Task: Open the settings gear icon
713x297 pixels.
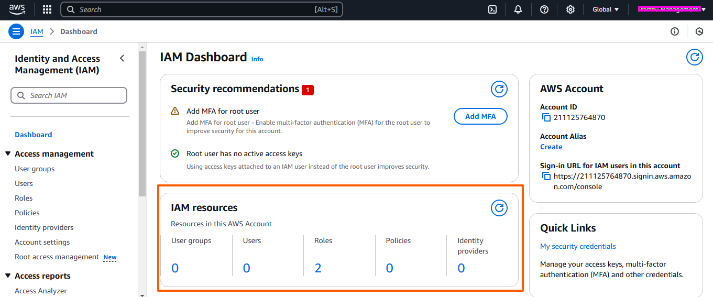Action: tap(571, 9)
